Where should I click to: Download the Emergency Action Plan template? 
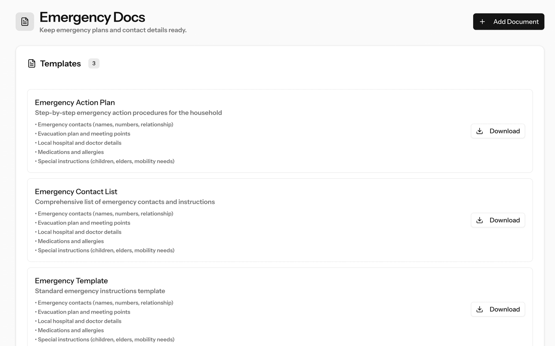(498, 131)
